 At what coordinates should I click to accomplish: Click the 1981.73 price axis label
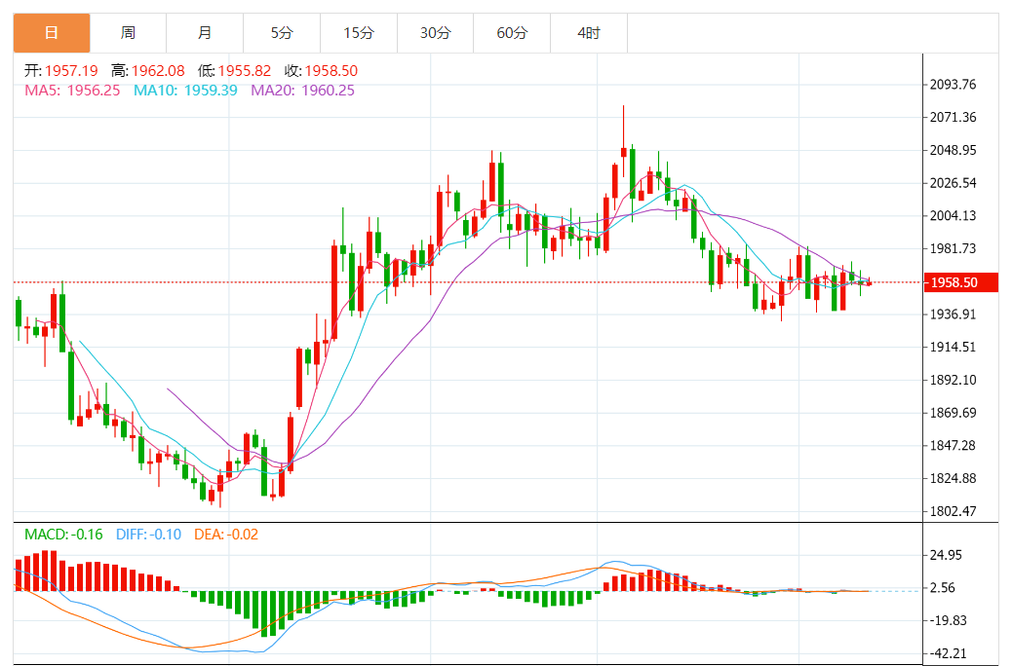[953, 249]
